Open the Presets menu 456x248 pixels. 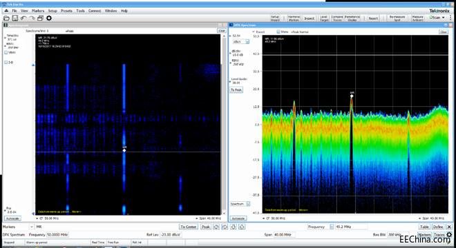click(66, 11)
